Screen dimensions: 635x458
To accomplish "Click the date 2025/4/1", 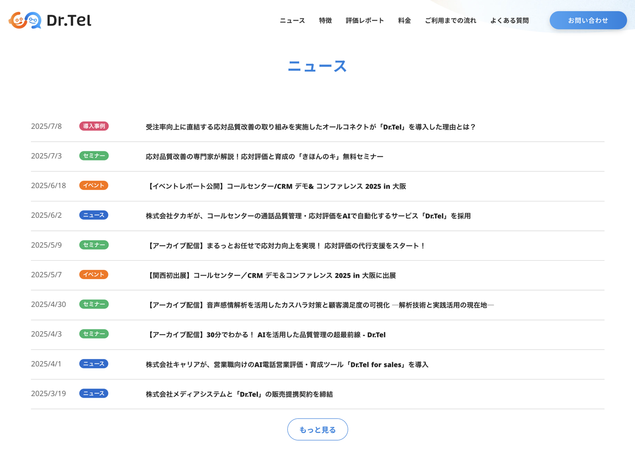I will coord(46,364).
